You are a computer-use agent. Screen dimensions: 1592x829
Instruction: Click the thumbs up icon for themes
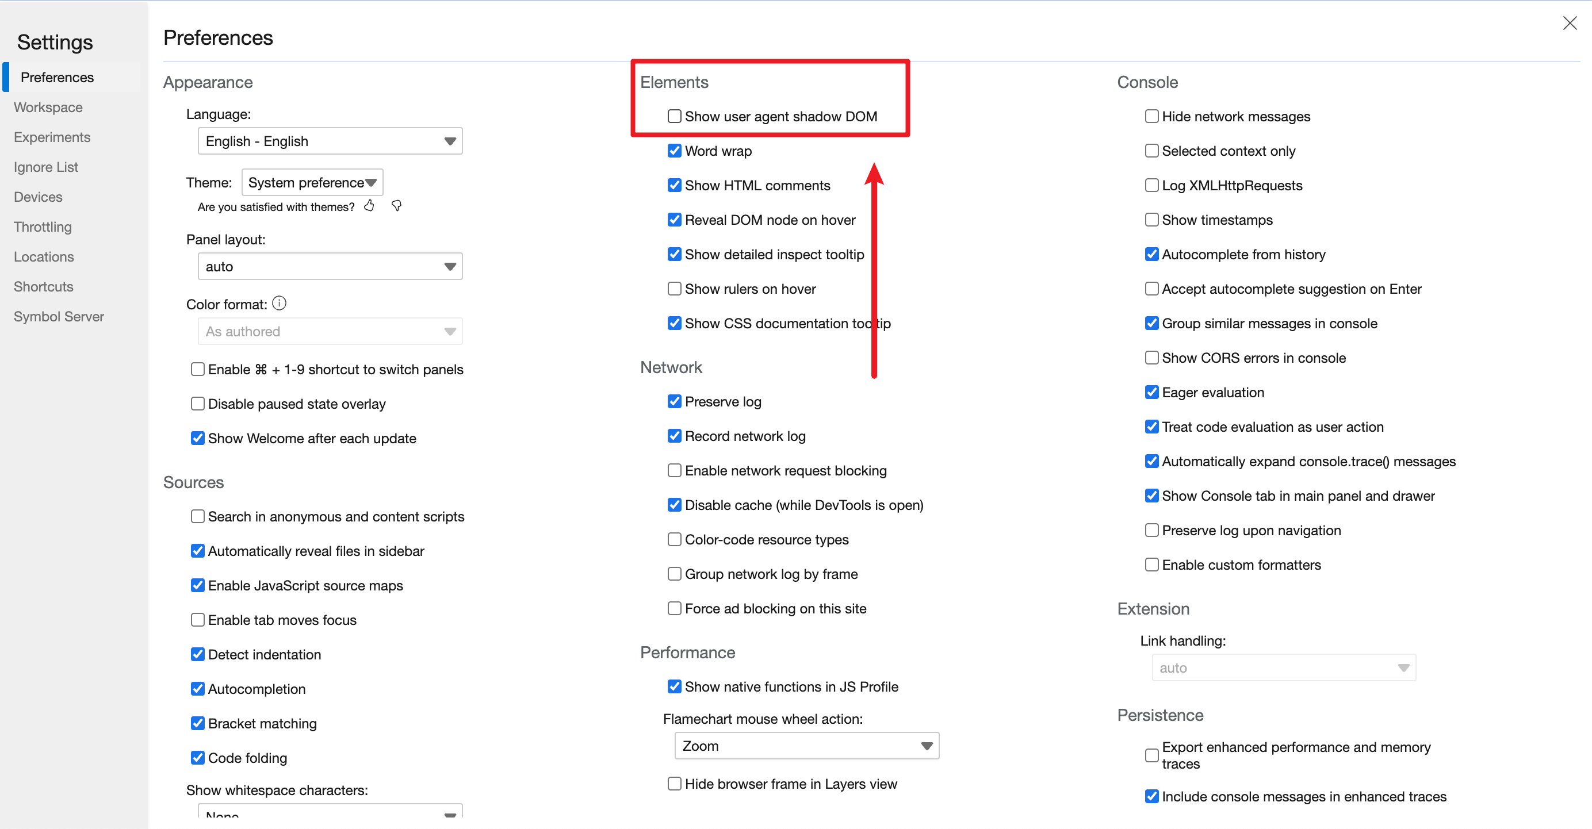point(369,206)
